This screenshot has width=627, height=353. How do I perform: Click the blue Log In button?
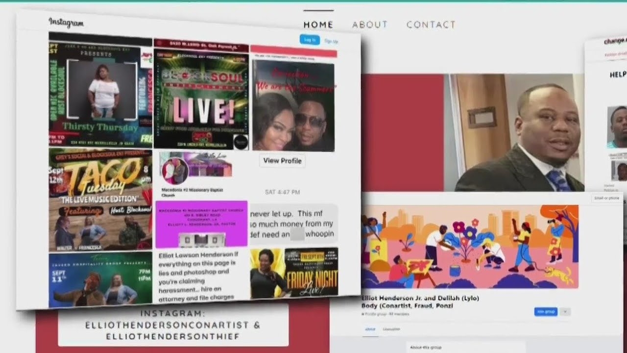tap(310, 40)
